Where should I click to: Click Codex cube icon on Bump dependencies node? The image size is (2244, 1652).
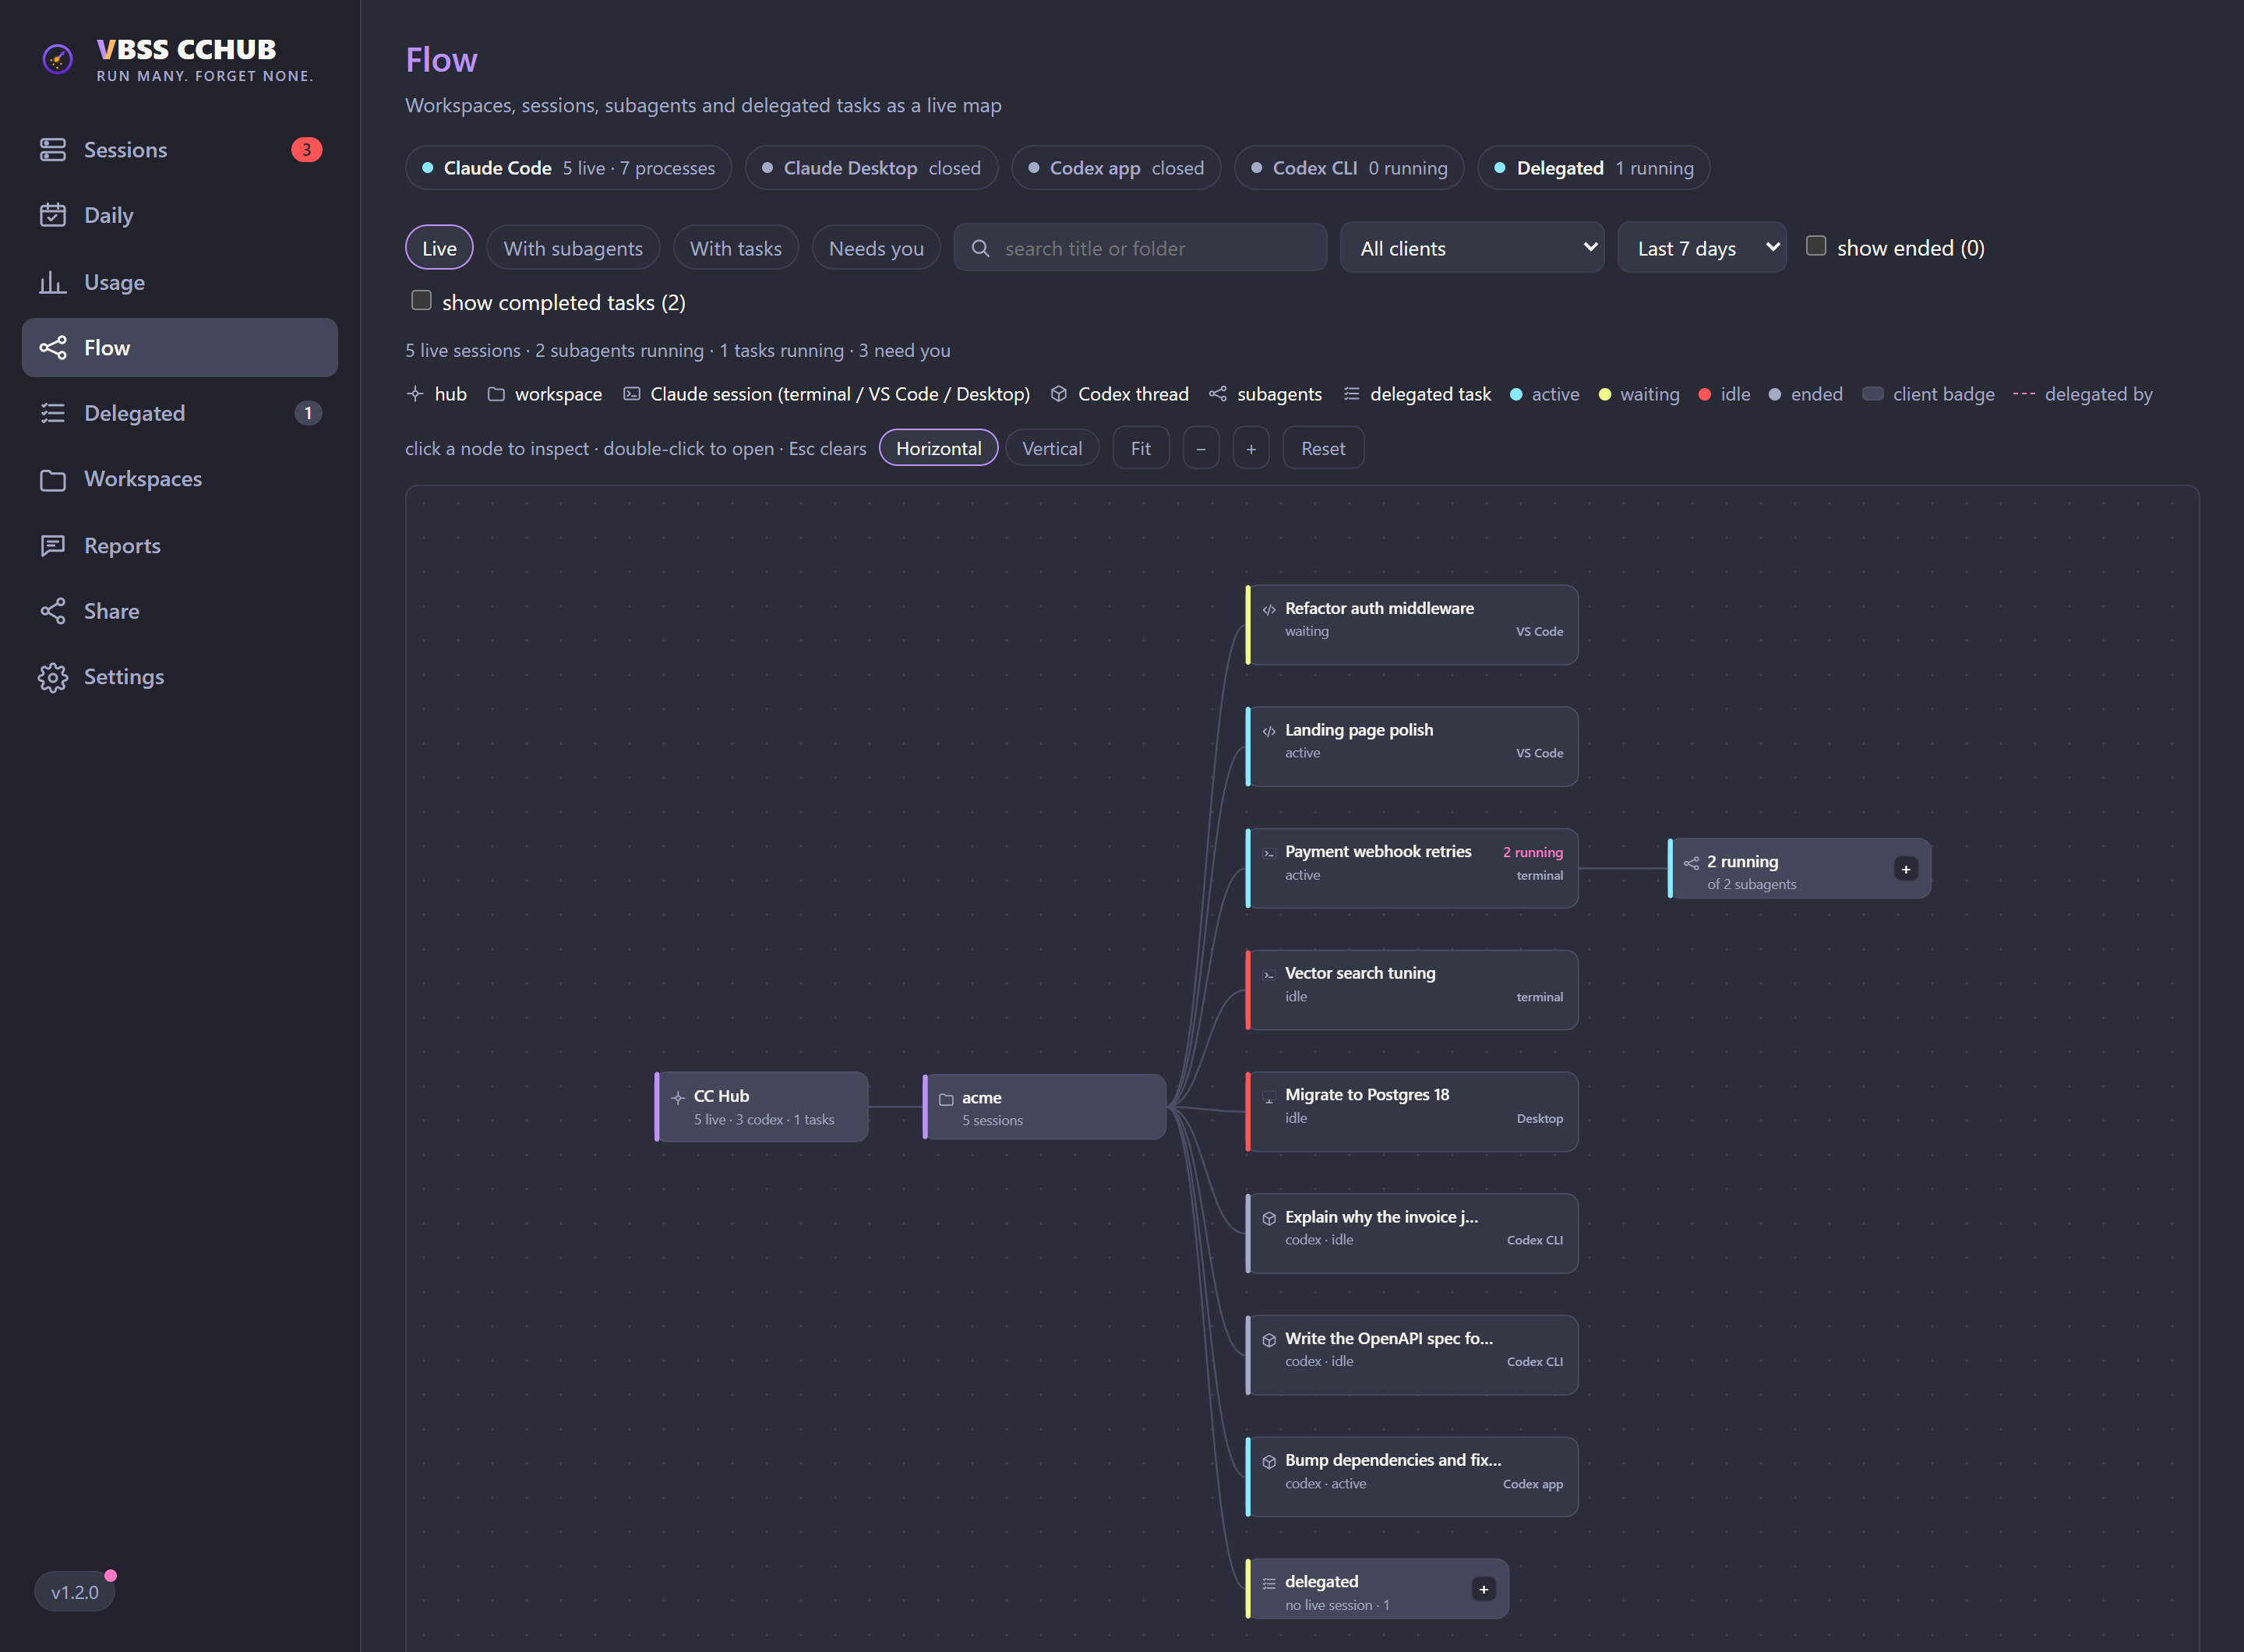point(1269,1461)
